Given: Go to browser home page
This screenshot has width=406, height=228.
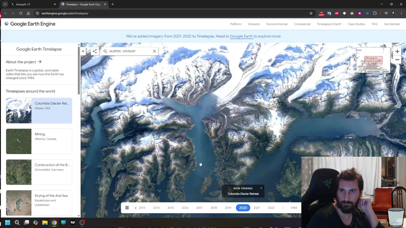Looking at the screenshot, I should [x=28, y=13].
